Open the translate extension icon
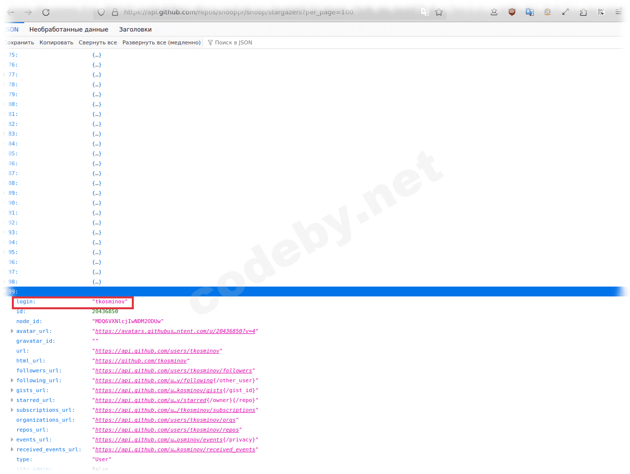The height and width of the screenshot is (474, 630). coord(529,11)
